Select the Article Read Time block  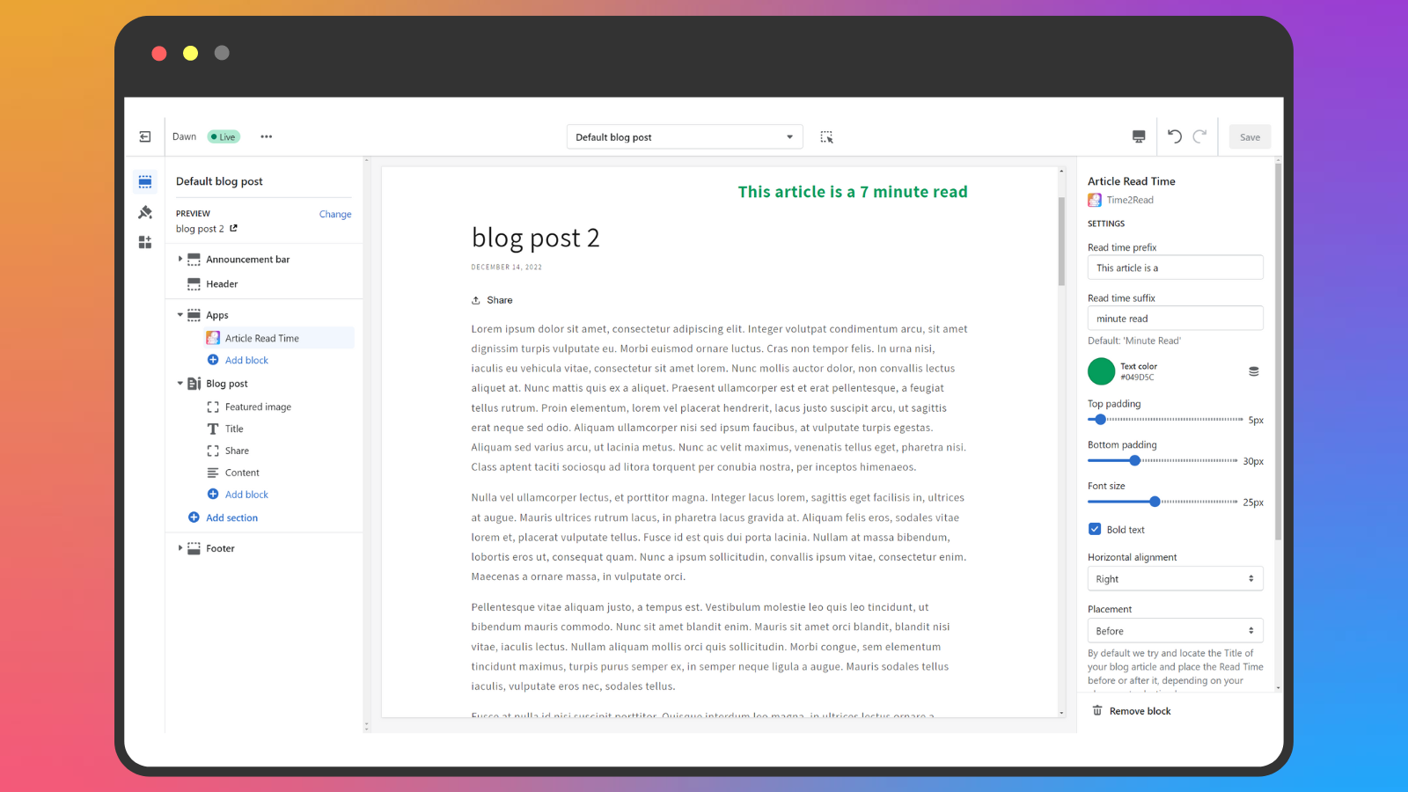pyautogui.click(x=261, y=337)
